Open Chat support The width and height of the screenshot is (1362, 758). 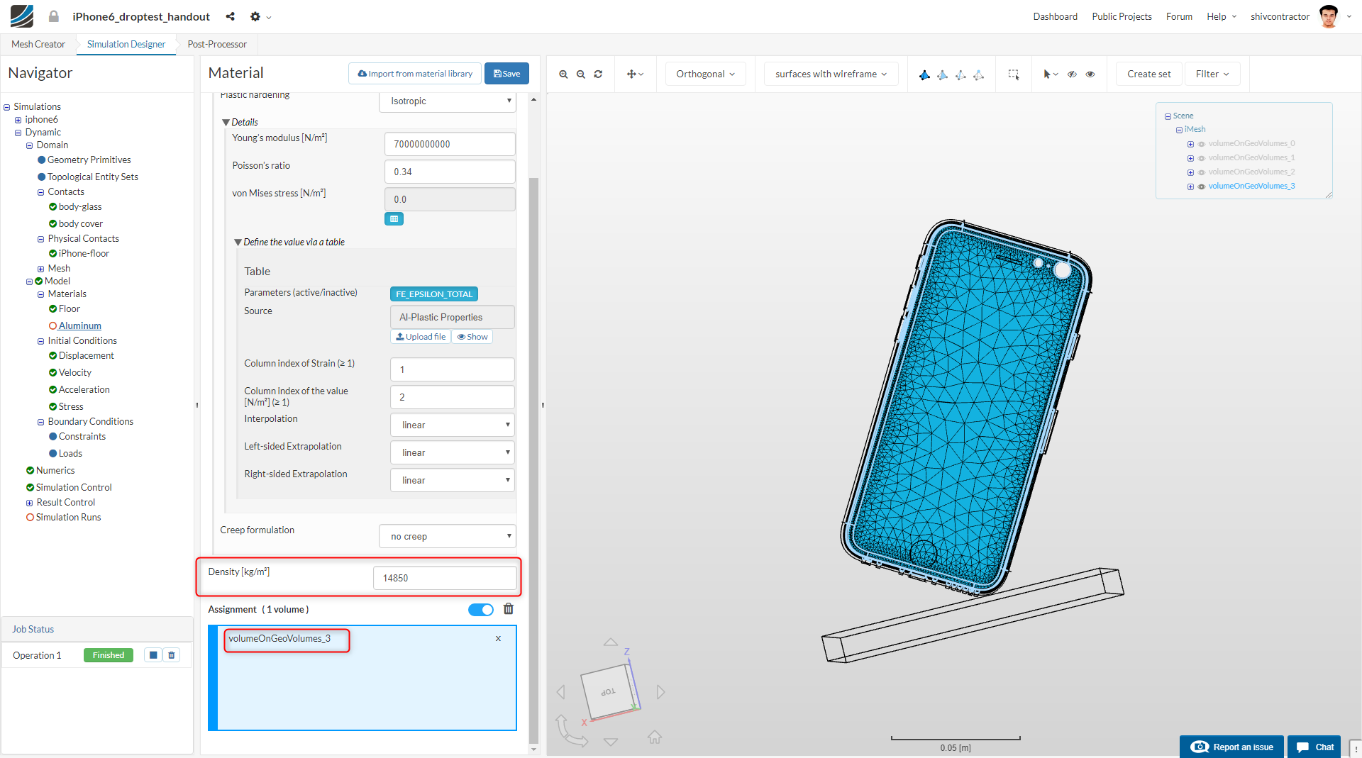(1314, 747)
